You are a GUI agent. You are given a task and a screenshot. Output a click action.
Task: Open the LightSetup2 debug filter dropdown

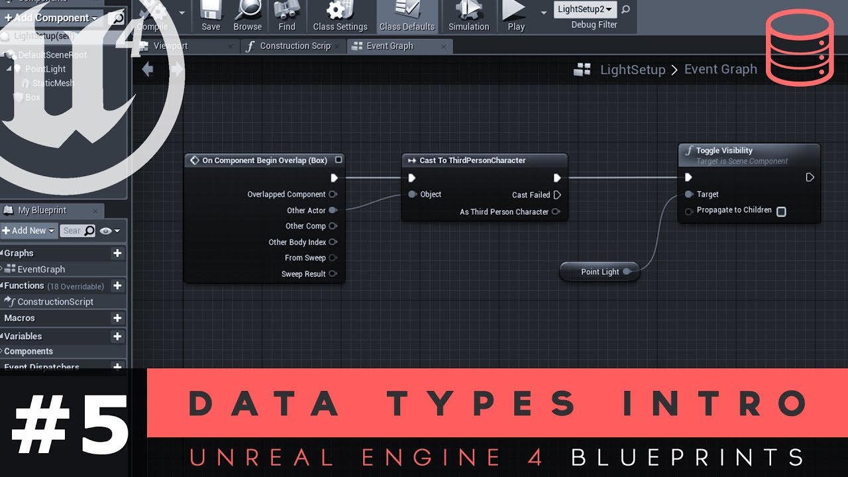click(x=585, y=9)
